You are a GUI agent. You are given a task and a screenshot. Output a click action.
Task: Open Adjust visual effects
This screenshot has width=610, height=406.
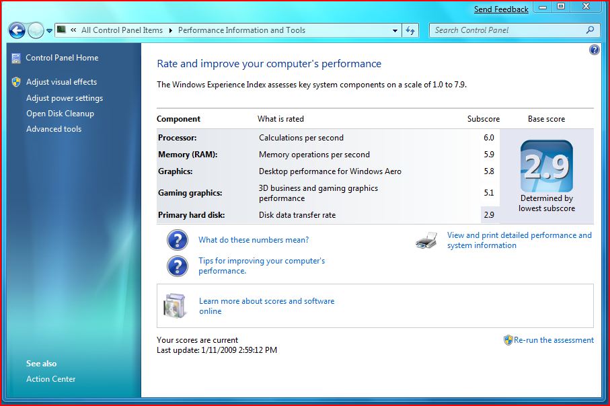pyautogui.click(x=61, y=81)
